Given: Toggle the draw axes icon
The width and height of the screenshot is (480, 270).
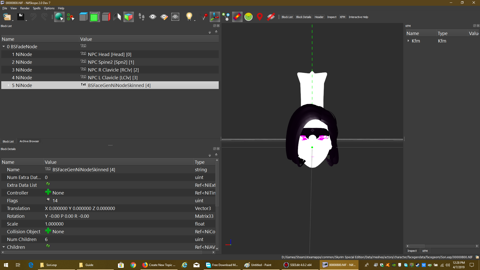Looking at the screenshot, I should pyautogui.click(x=215, y=17).
